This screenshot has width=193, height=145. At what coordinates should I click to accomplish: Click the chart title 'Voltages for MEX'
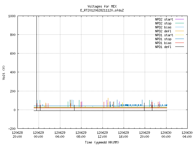click(x=102, y=6)
